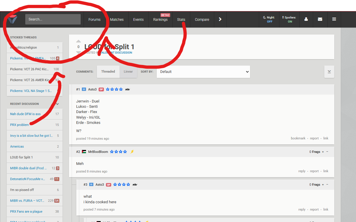Add a frag with plus on post #3
356x222 pixels.
(323, 185)
